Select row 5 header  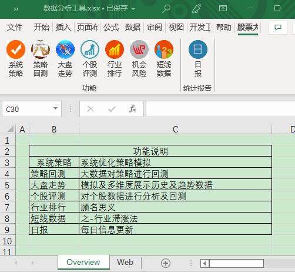8,185
